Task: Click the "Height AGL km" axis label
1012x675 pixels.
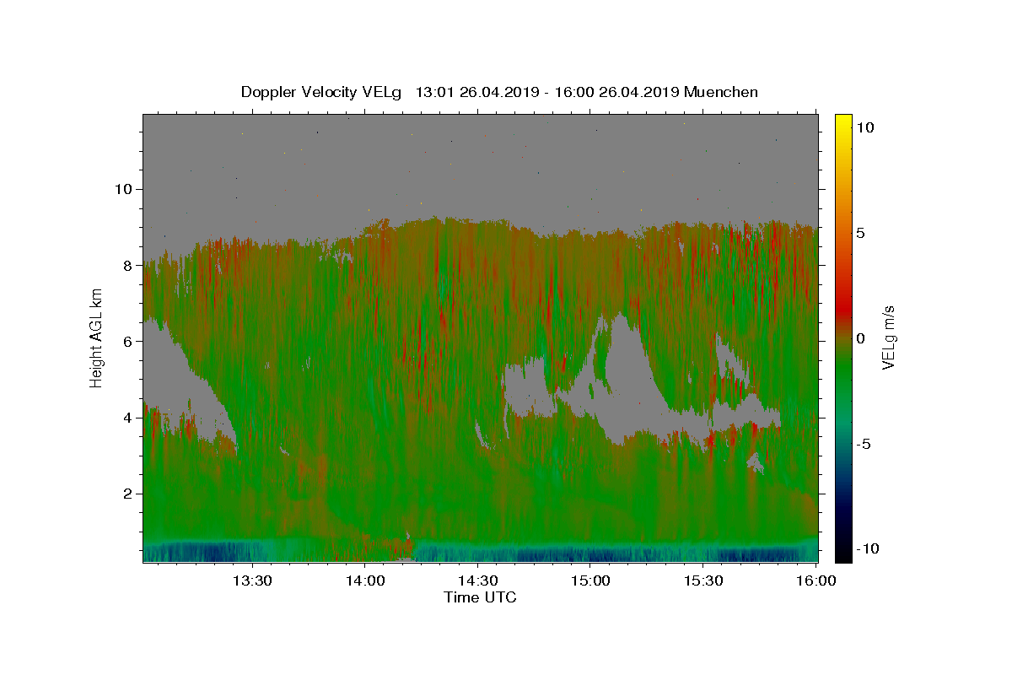Action: tap(96, 337)
